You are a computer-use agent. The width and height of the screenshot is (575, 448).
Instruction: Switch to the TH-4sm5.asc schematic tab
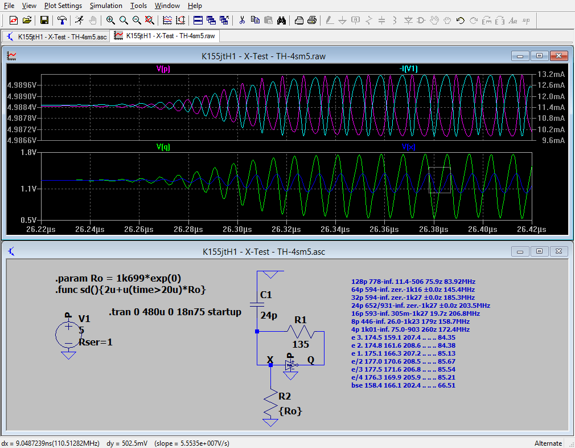tap(57, 36)
